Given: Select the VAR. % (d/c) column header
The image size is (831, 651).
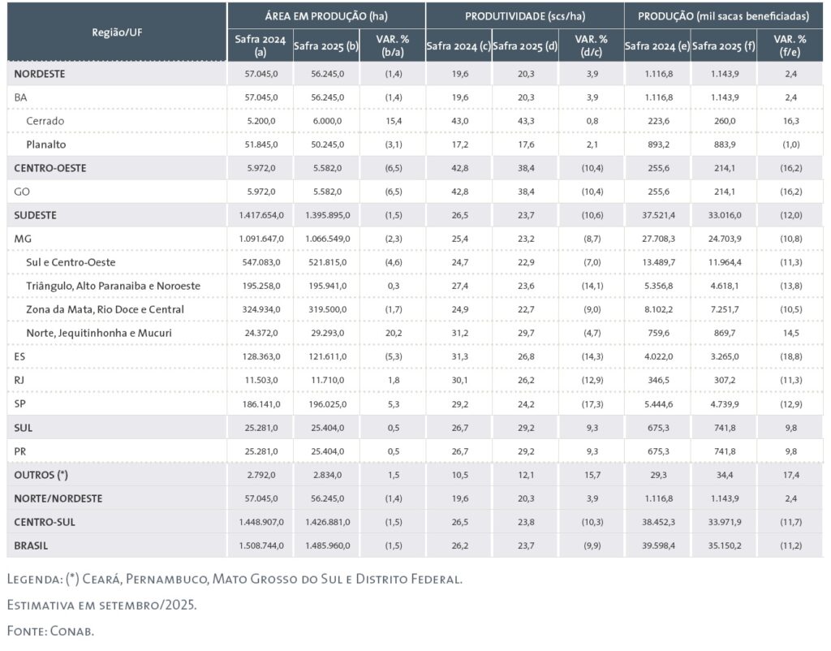Looking at the screenshot, I should [x=590, y=46].
